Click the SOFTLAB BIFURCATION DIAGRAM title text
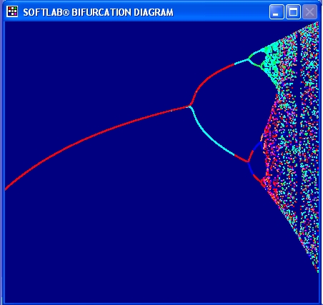Viewport: 323px width, 305px height. pos(98,12)
